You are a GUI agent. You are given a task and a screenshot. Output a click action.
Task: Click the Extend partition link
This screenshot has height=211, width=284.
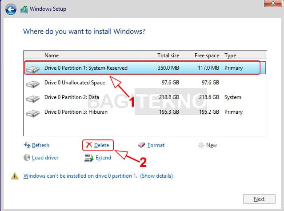coord(103,158)
